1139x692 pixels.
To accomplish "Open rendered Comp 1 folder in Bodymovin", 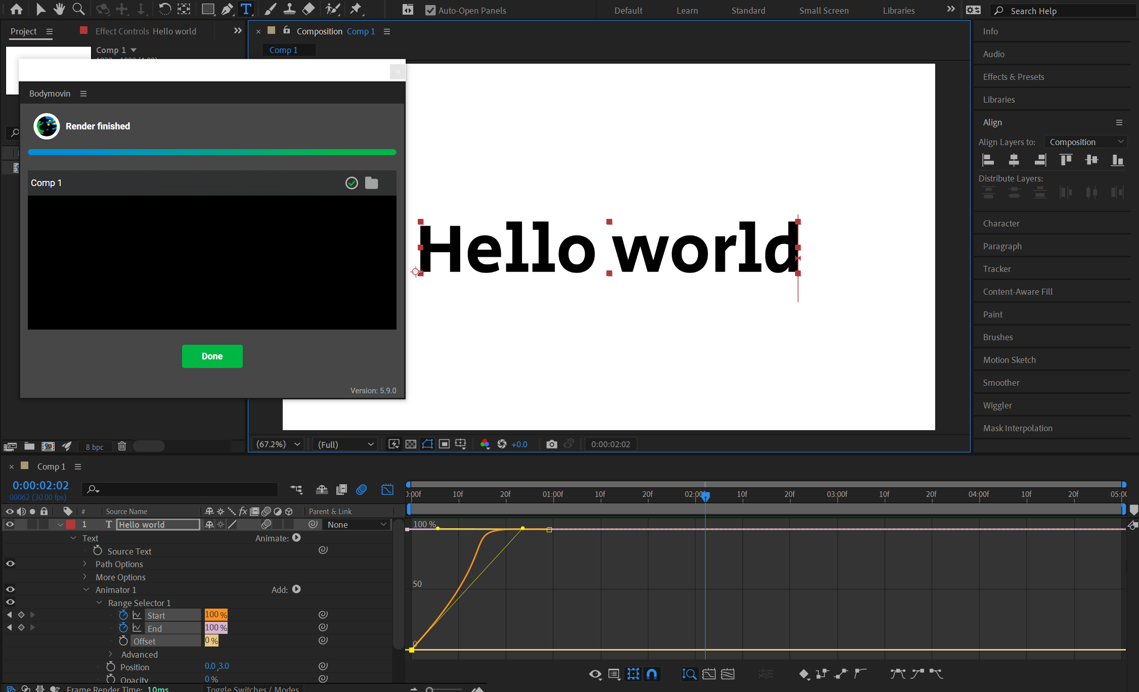I will pos(371,183).
